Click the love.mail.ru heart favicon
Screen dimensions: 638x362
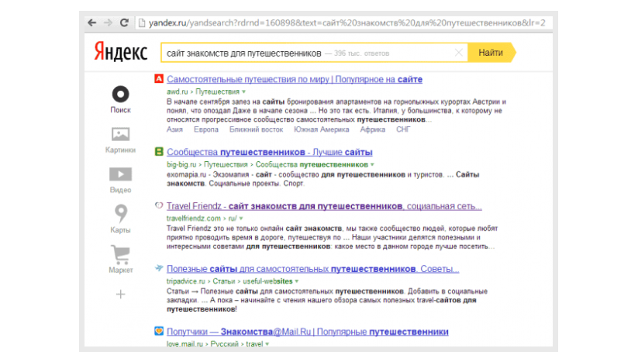tap(159, 331)
